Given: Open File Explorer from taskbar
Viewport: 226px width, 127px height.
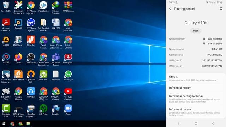Looking at the screenshot, I should 28,124.
